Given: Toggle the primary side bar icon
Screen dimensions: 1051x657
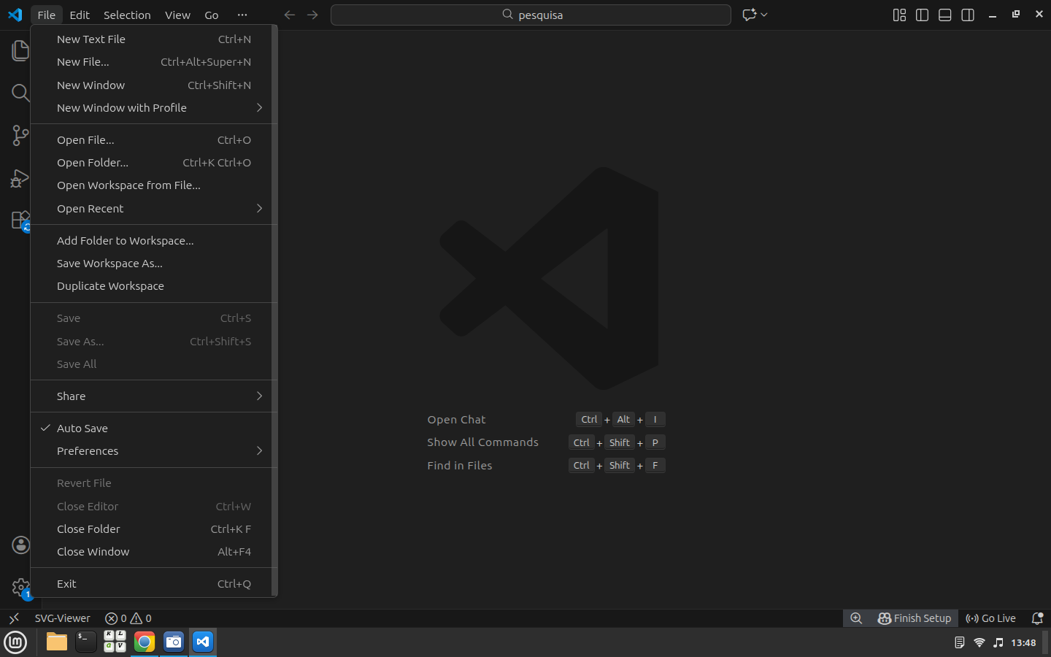Looking at the screenshot, I should [922, 15].
